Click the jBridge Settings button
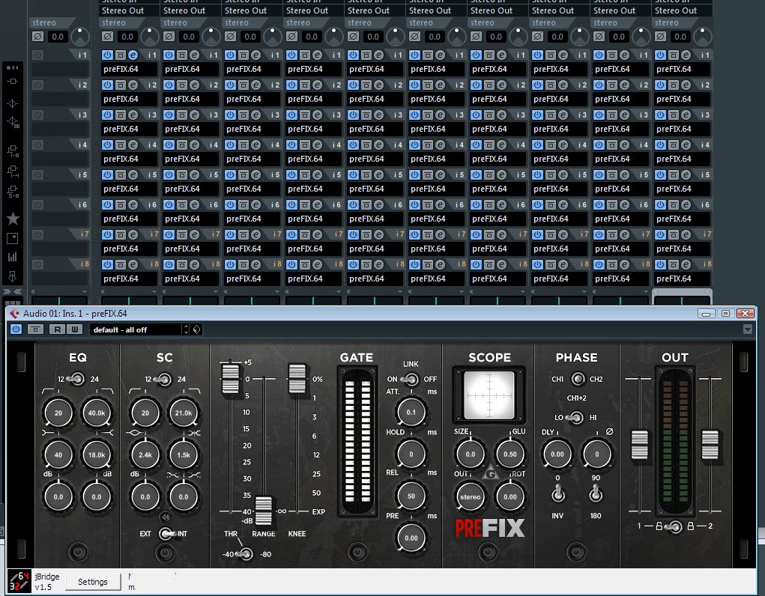The image size is (765, 596). [x=93, y=582]
